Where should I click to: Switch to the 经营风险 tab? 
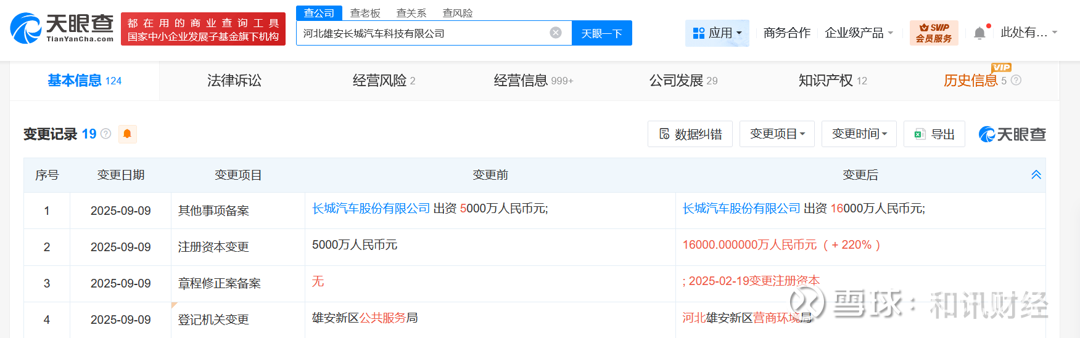[x=384, y=81]
